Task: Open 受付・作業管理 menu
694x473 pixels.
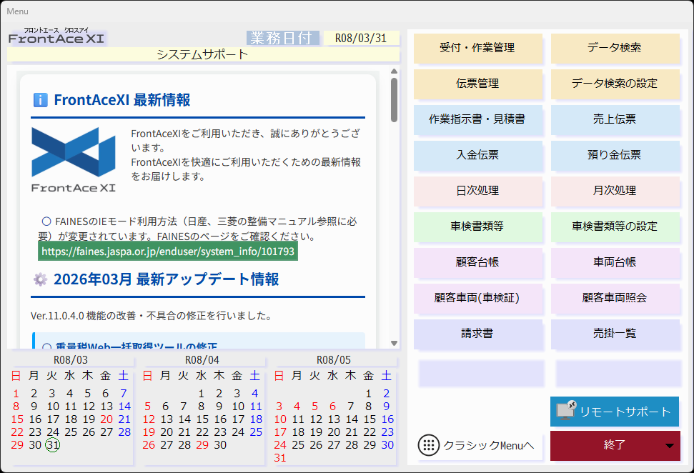Action: (x=477, y=48)
